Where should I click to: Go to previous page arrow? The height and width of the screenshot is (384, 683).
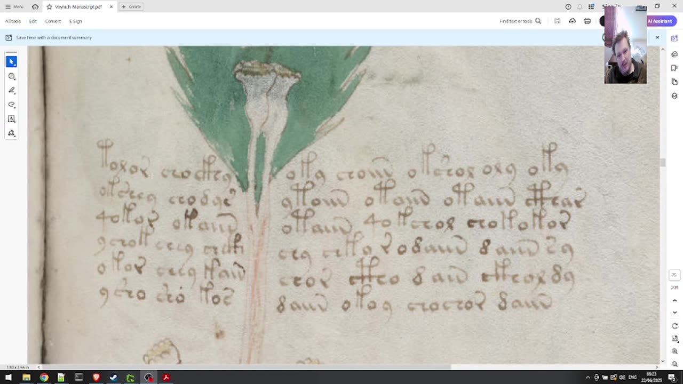click(674, 300)
